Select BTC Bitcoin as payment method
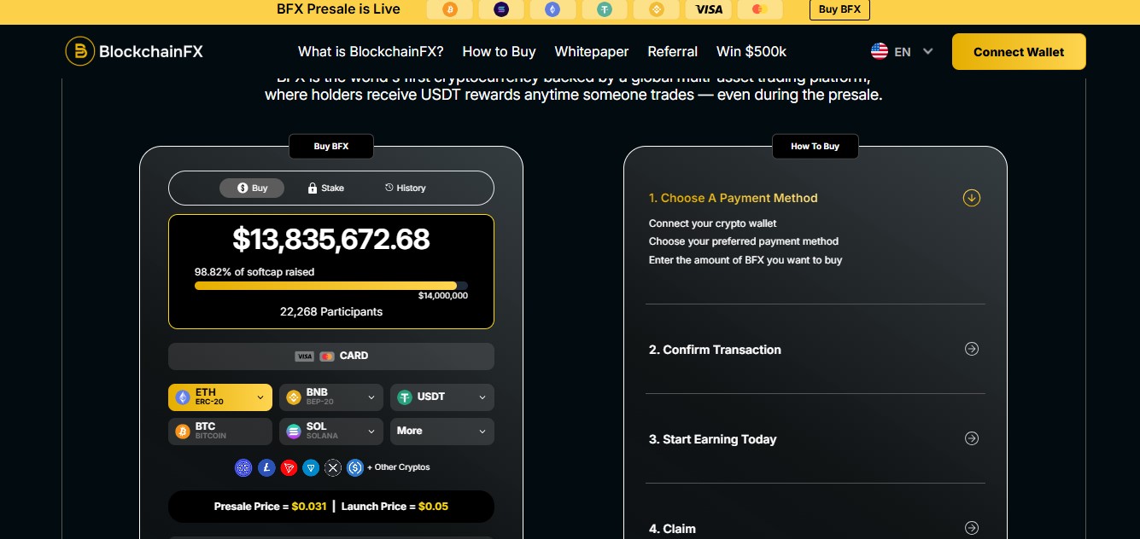 219,431
